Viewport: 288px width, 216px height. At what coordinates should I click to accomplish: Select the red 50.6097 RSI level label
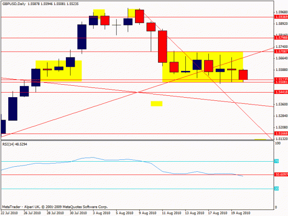point(281,175)
